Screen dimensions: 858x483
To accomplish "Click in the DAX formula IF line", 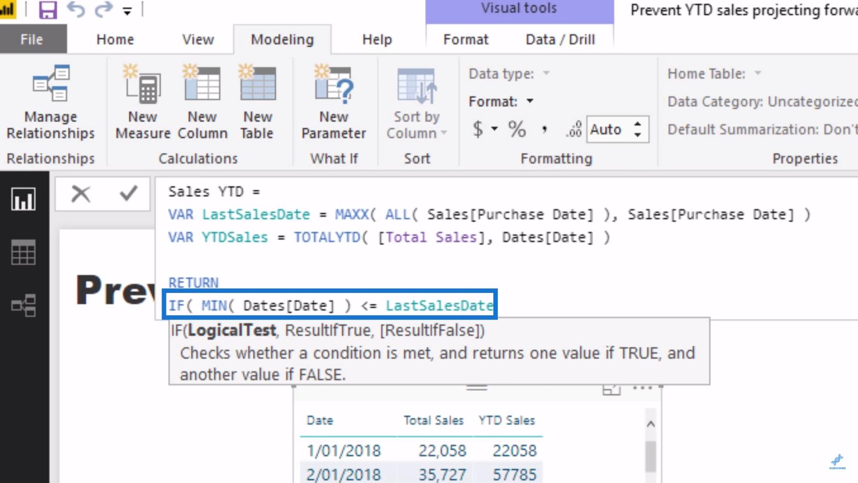I will coord(331,306).
